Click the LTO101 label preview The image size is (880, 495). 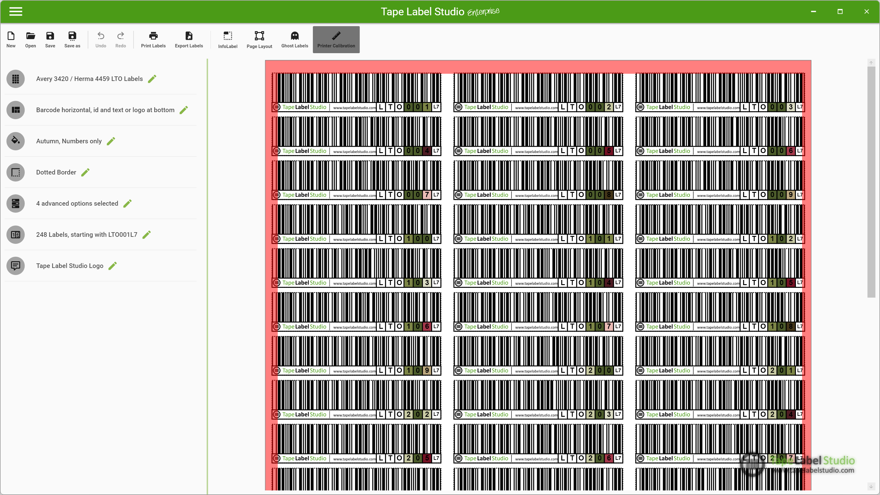point(538,224)
